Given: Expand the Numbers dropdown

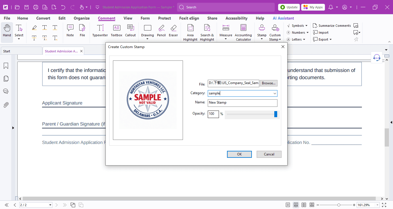Looking at the screenshot, I should (307, 33).
